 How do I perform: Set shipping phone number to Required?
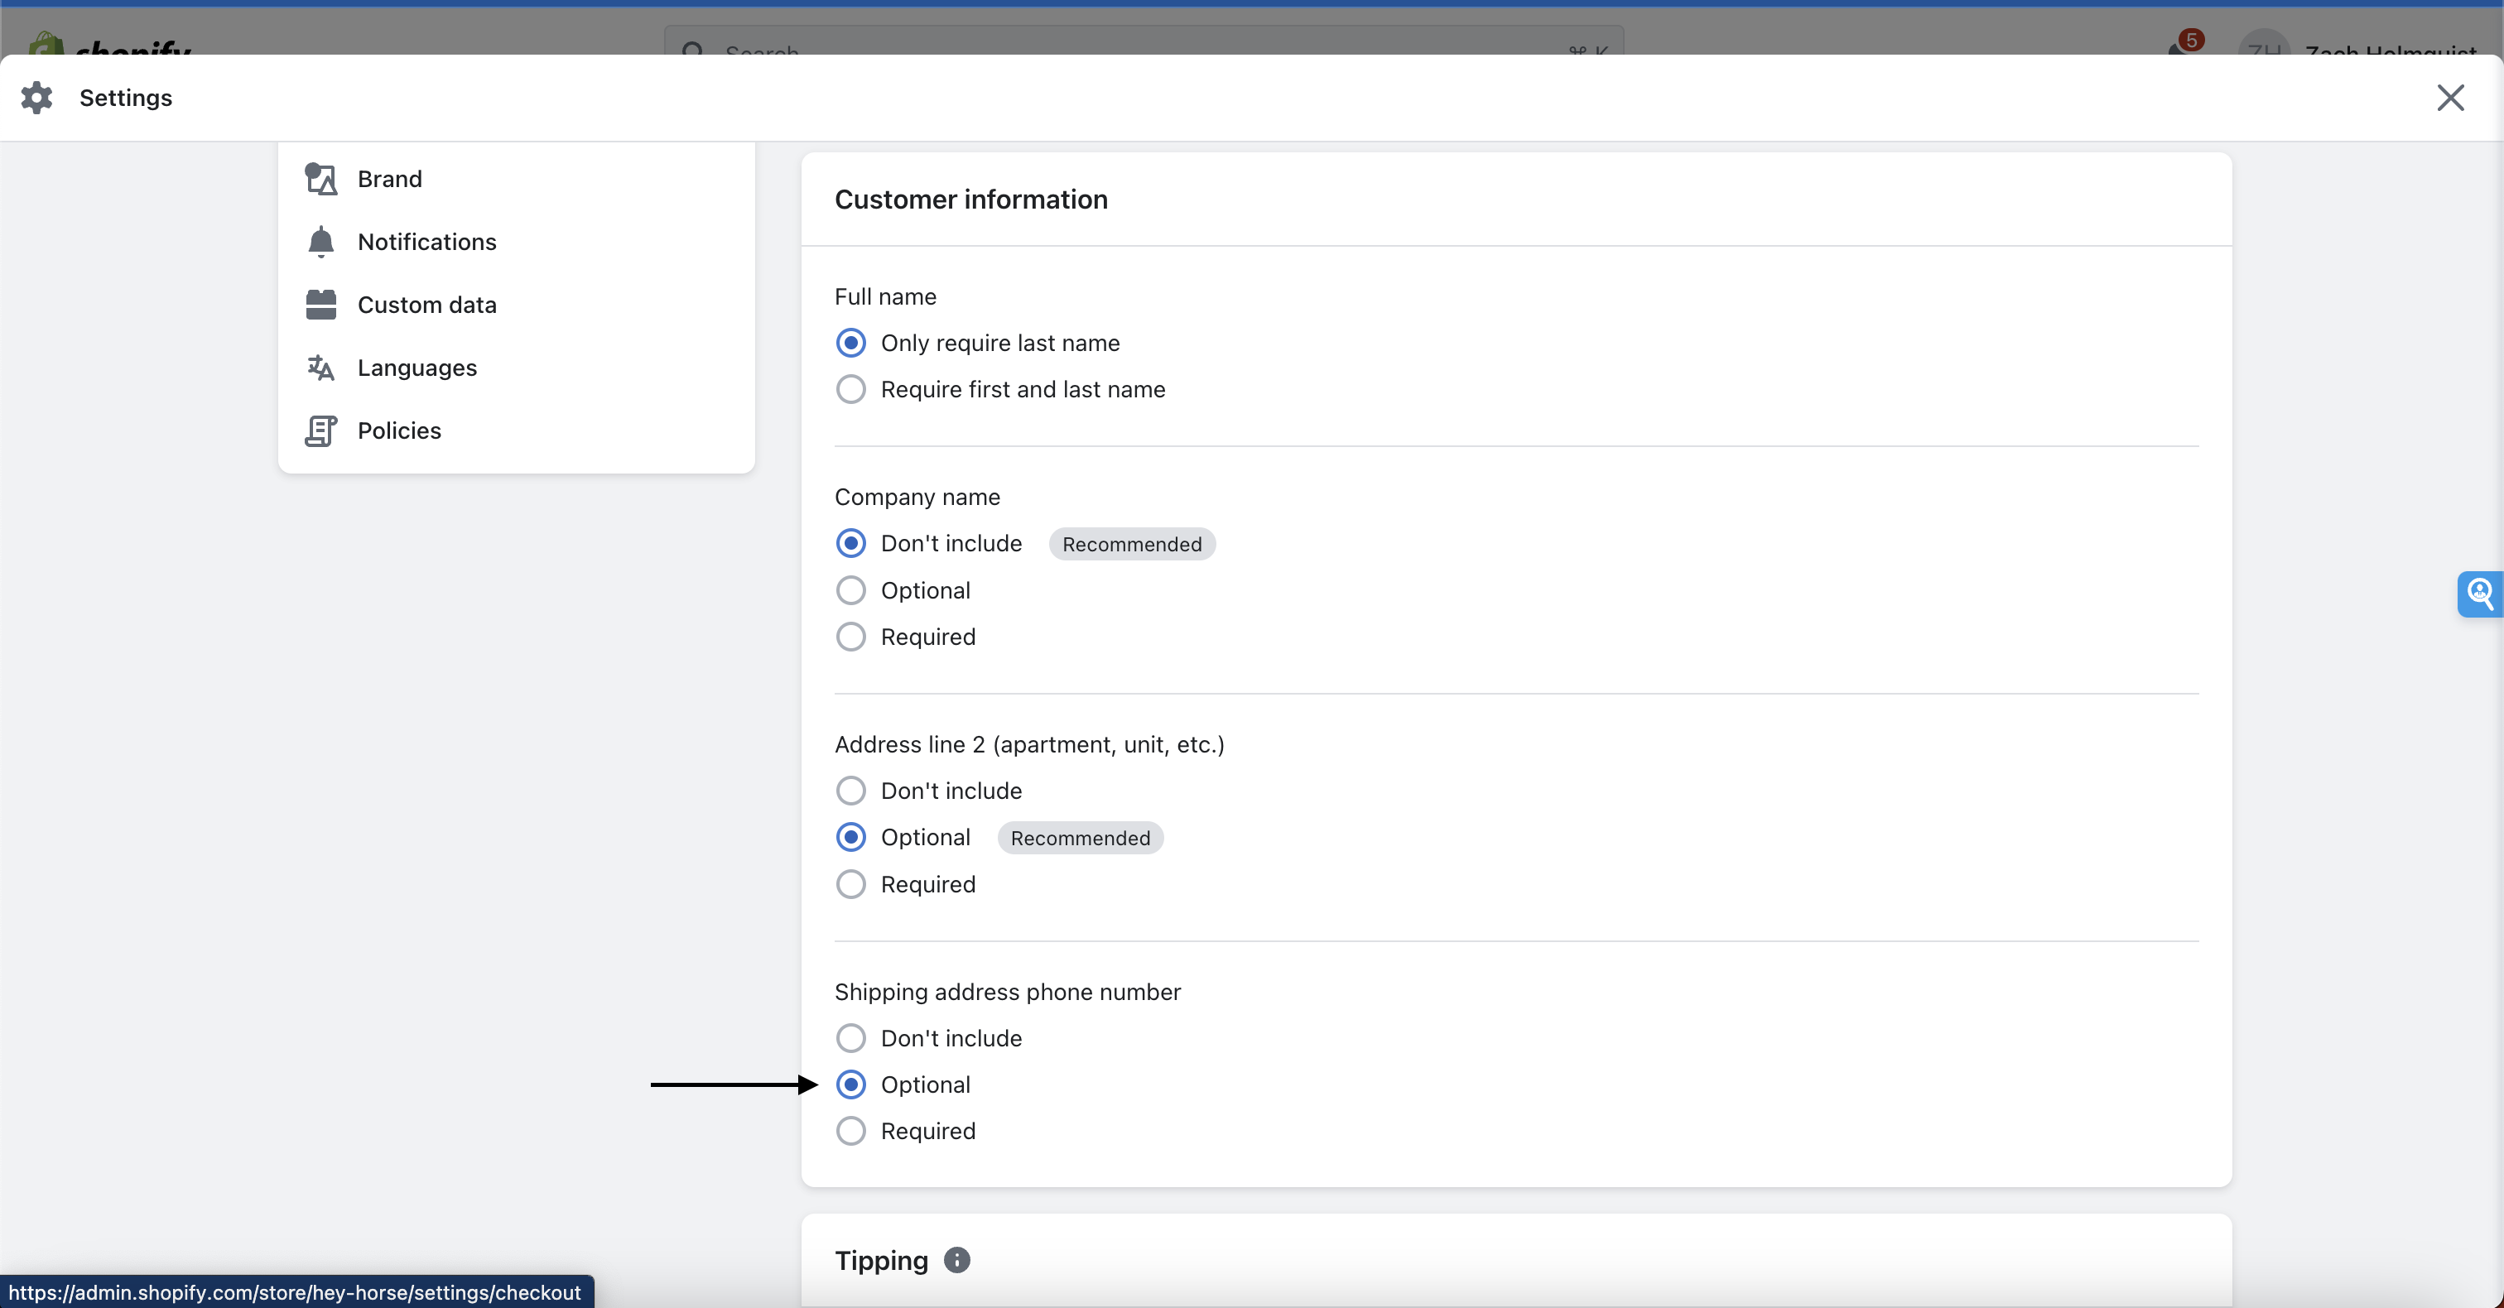(x=850, y=1131)
